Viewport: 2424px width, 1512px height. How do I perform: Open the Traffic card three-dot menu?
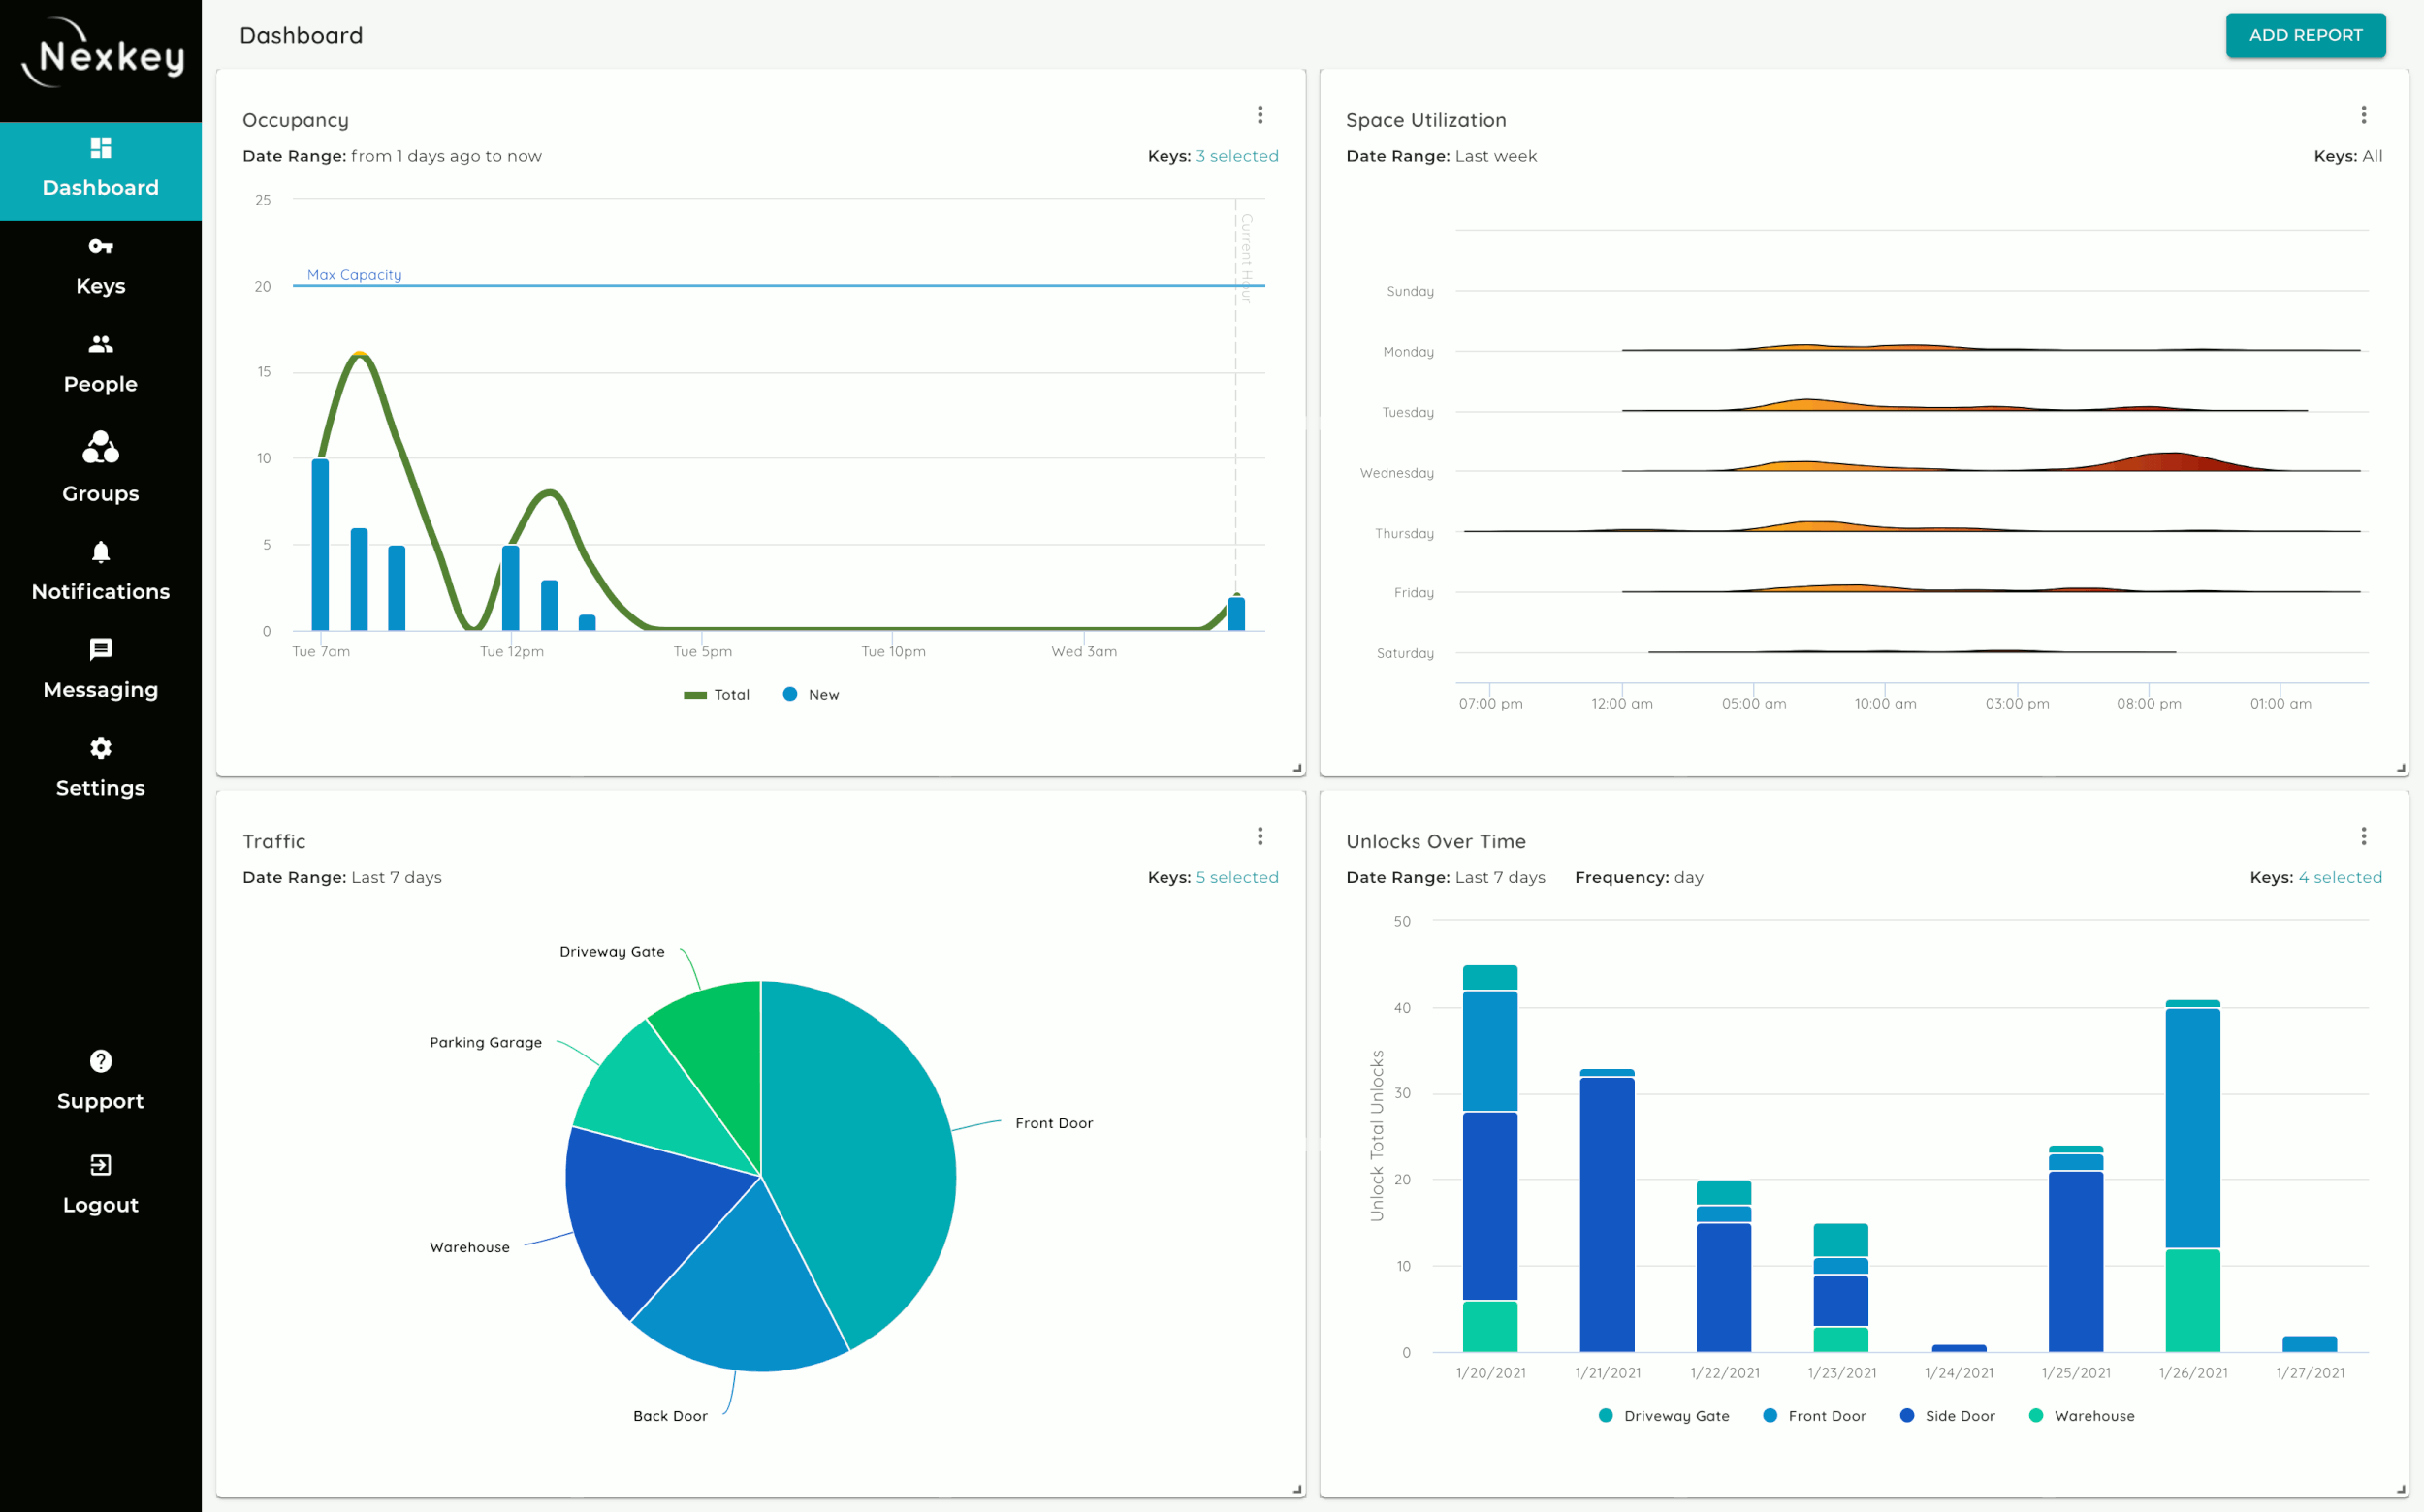click(1260, 836)
